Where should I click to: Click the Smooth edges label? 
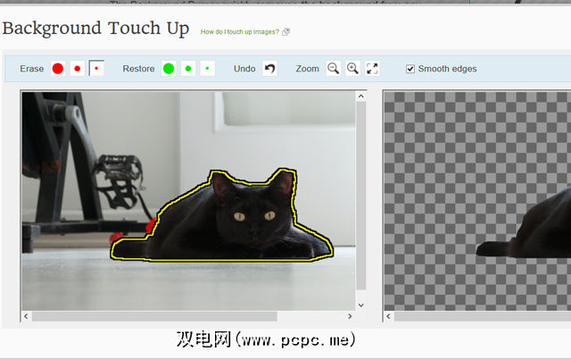[x=447, y=69]
